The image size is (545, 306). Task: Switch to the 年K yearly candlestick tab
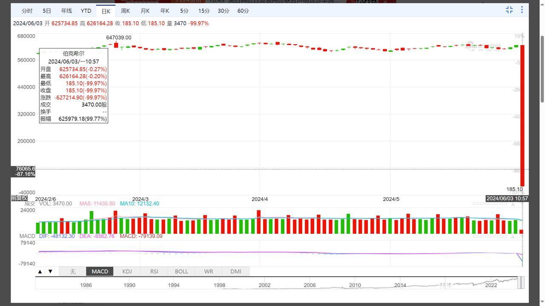click(164, 11)
